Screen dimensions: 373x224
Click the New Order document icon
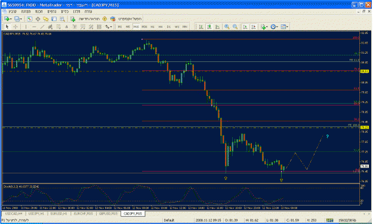[x=73, y=18]
